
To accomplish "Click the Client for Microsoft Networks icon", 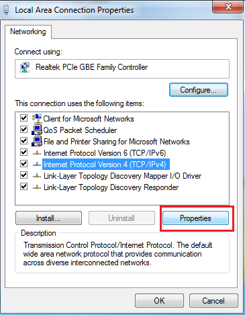I will click(37, 118).
